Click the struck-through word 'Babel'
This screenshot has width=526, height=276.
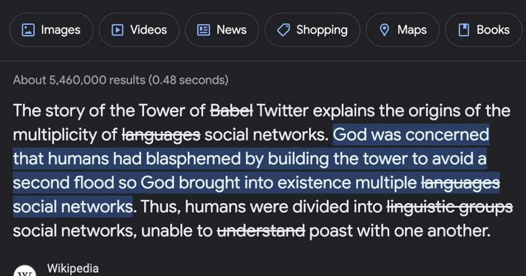click(x=231, y=111)
